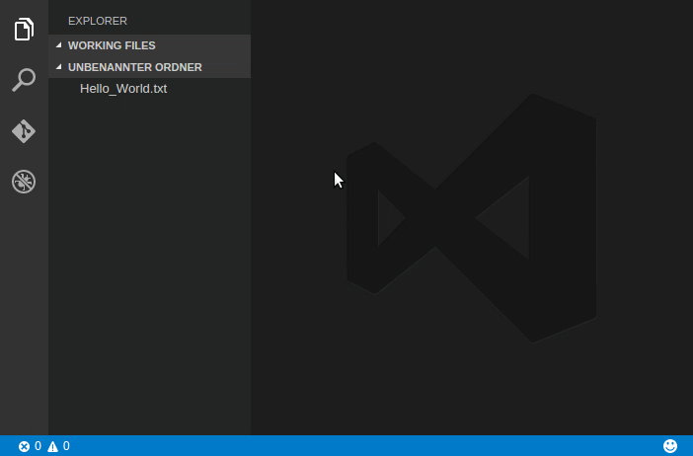693x456 pixels.
Task: Open the Search view icon
Action: click(24, 80)
